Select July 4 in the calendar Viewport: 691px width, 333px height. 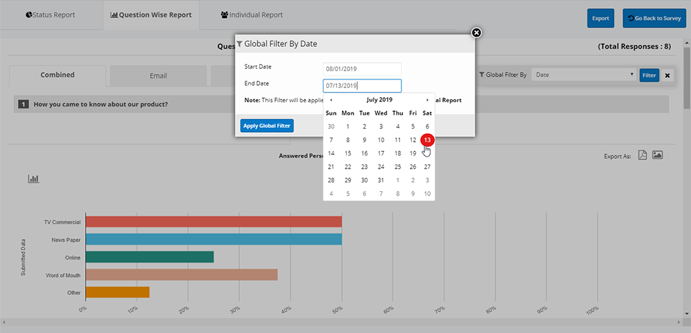(x=397, y=126)
